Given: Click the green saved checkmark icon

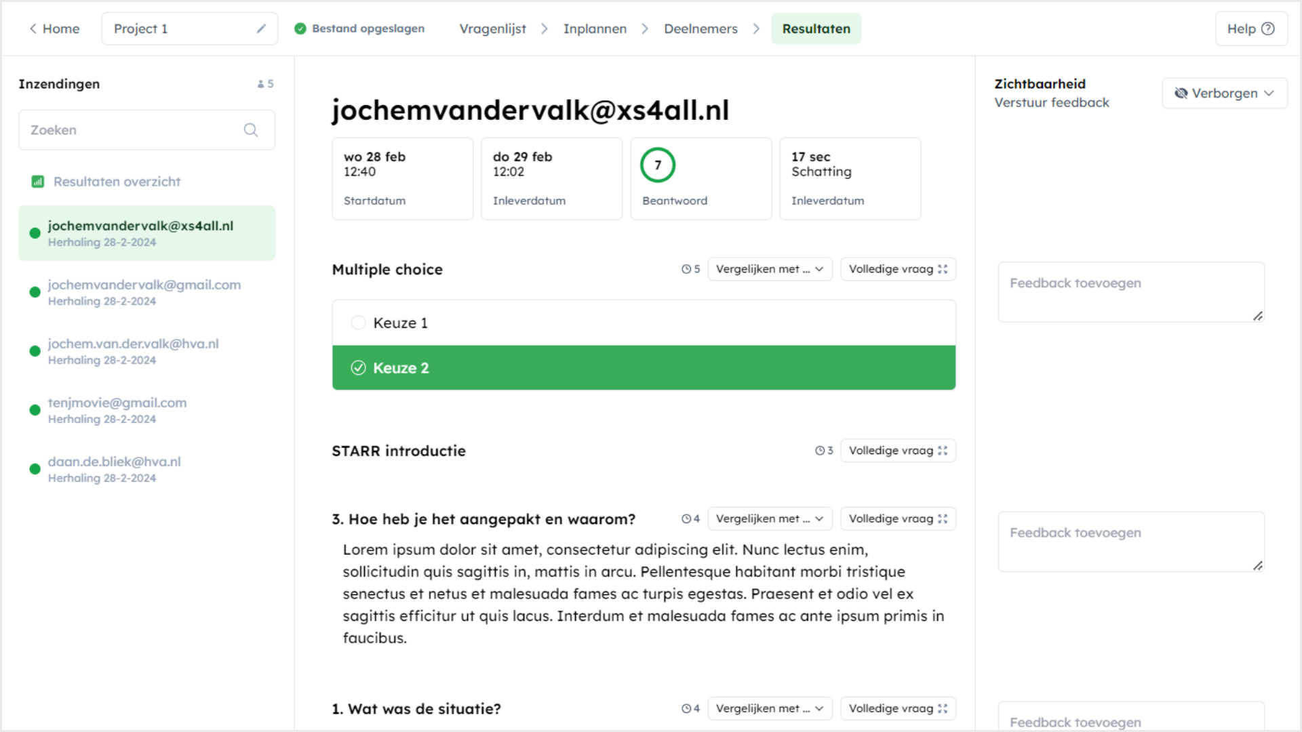Looking at the screenshot, I should (x=300, y=28).
